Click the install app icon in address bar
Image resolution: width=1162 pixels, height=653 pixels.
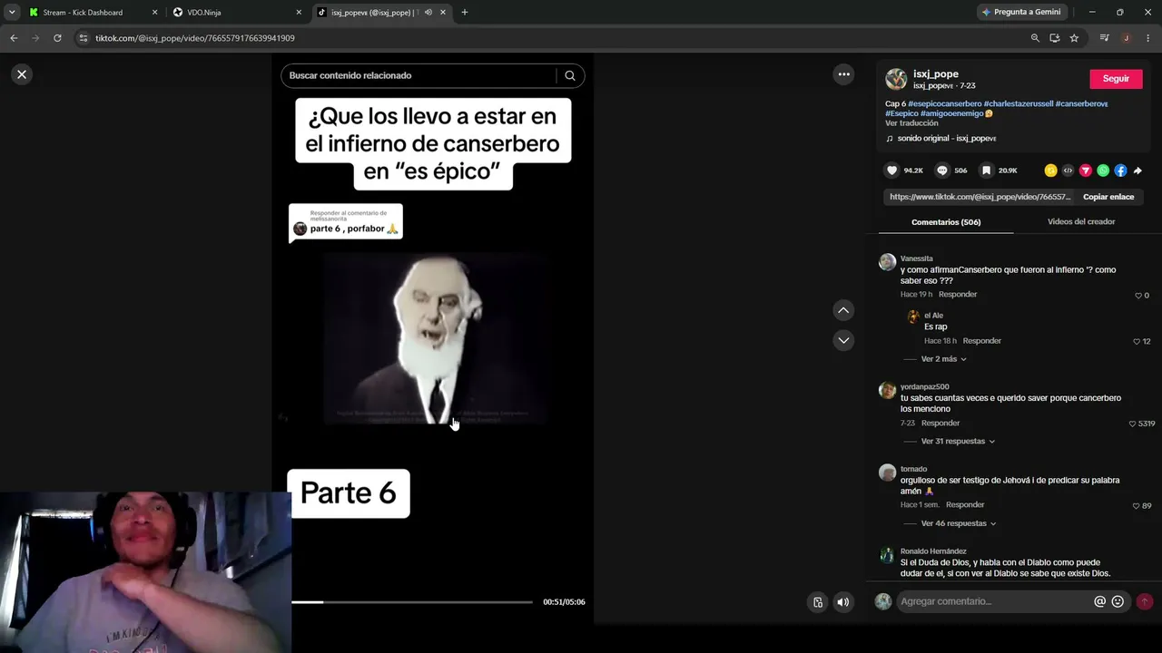(1055, 38)
